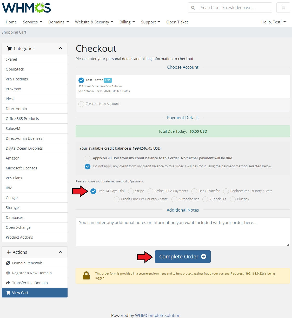Viewport: 292px width, 318px height.
Task: Select Bluepay payment method
Action: click(x=233, y=199)
